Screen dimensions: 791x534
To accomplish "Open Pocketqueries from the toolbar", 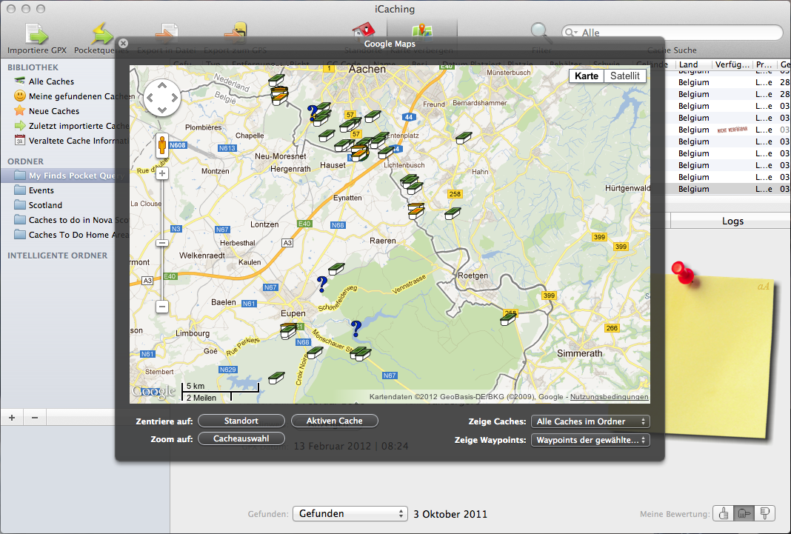I will point(102,34).
